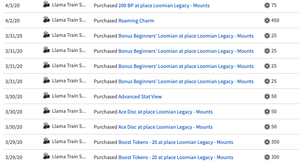Open the second Ace Disc purchase link
The height and width of the screenshot is (164, 299).
(165, 127)
